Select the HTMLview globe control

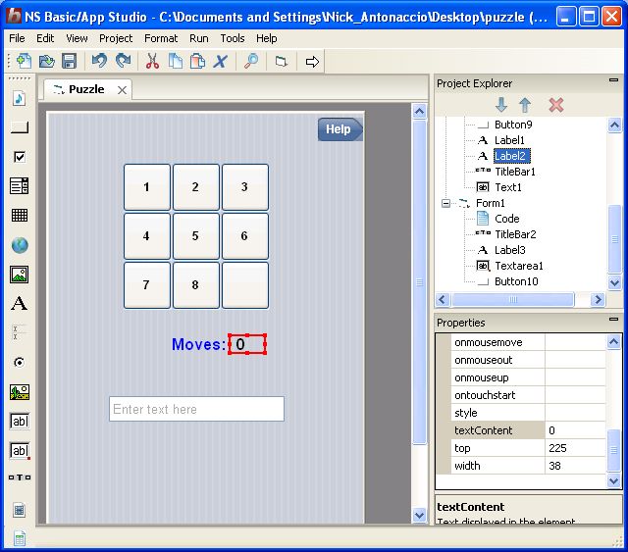pyautogui.click(x=20, y=245)
